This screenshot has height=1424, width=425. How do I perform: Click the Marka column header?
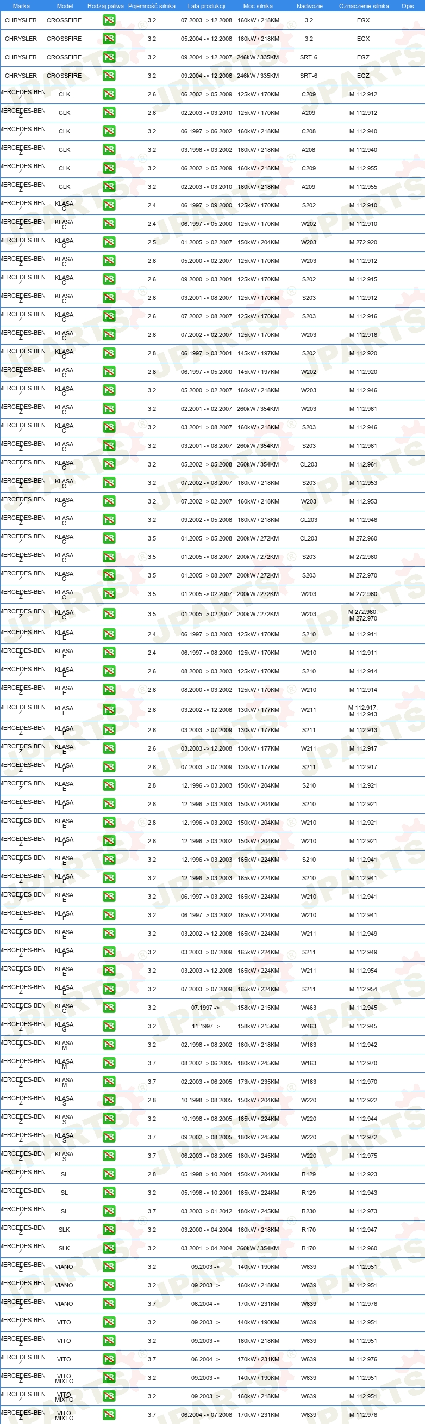22,6
